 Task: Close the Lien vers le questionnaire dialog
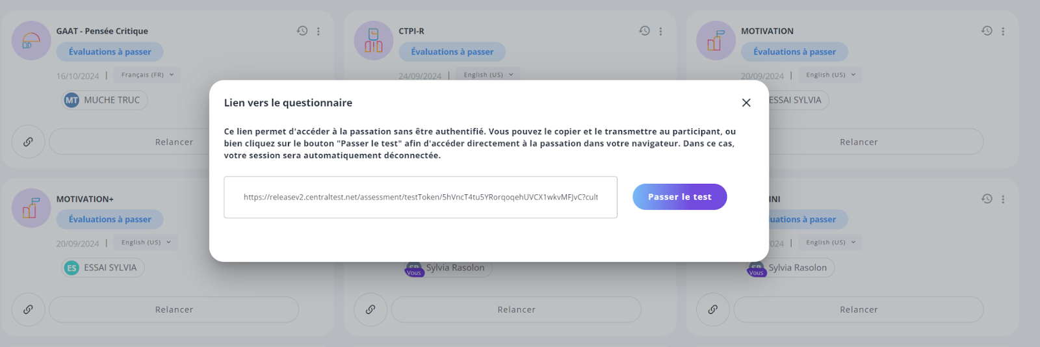(746, 103)
